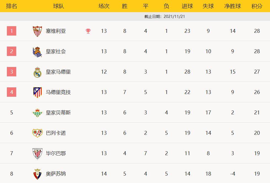The height and width of the screenshot is (183, 270).
Task: Click the Athletic Bilbao club crest
Action: click(37, 154)
